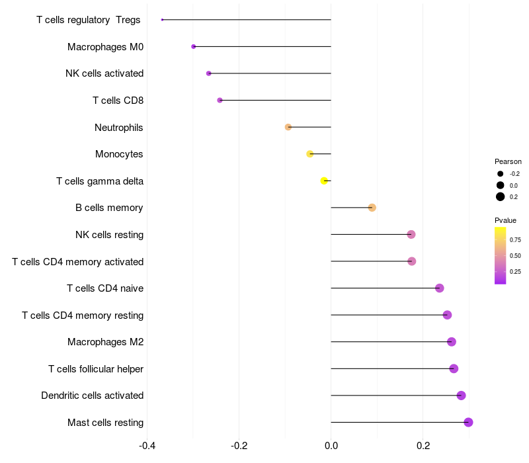Click the Macrophages M2 axis label

tap(106, 342)
